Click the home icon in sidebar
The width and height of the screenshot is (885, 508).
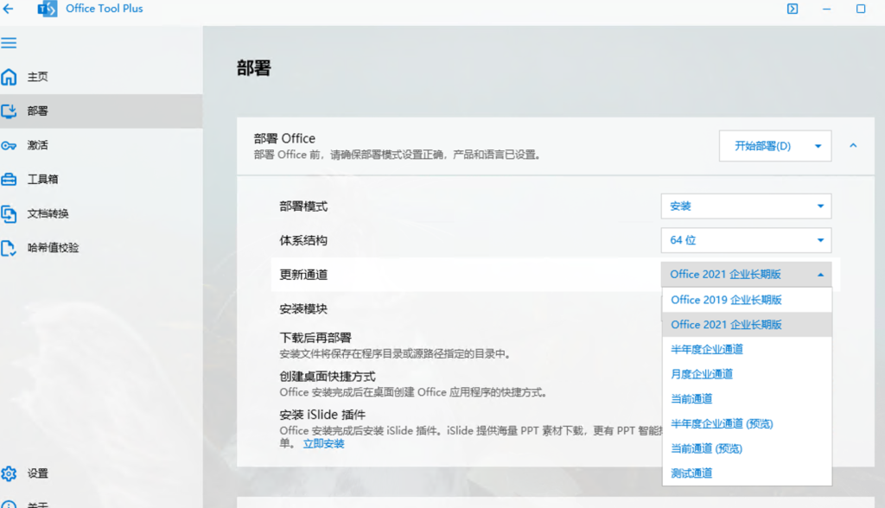click(9, 77)
